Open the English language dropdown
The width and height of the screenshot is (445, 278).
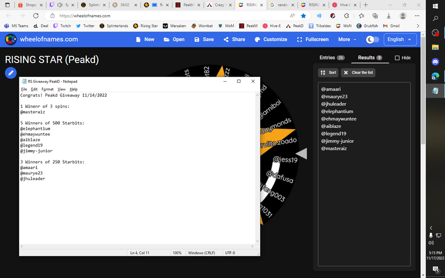[x=400, y=39]
